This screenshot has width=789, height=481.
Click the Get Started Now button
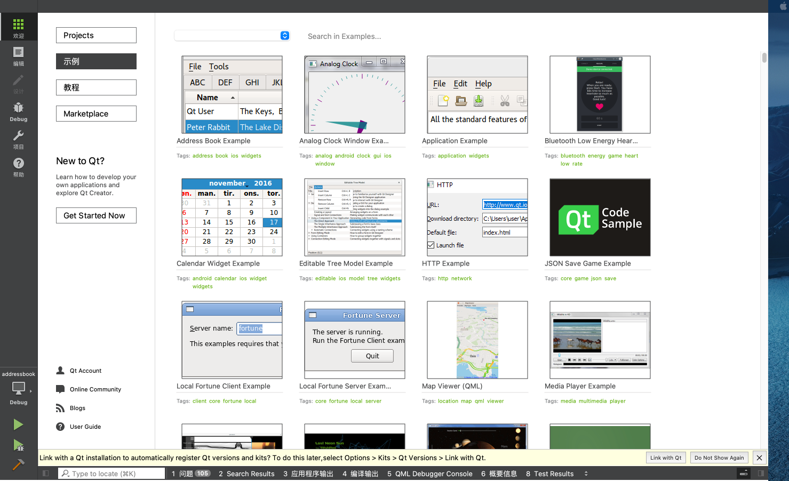96,215
